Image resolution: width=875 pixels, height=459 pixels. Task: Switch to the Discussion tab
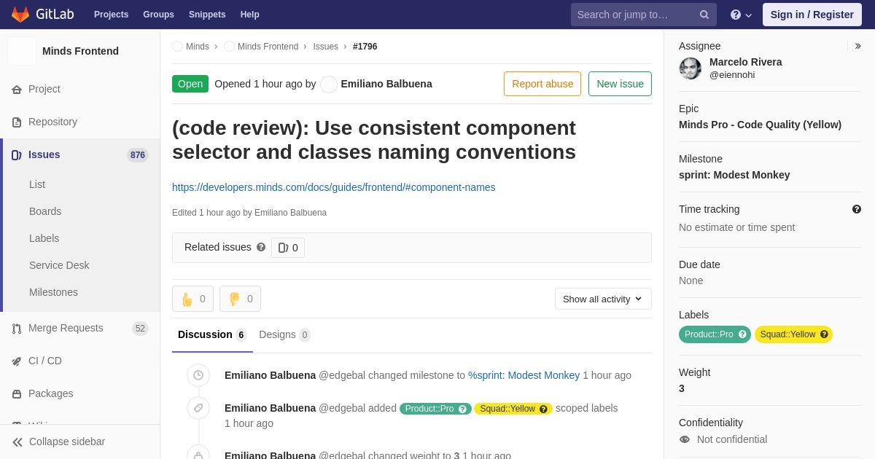(212, 335)
